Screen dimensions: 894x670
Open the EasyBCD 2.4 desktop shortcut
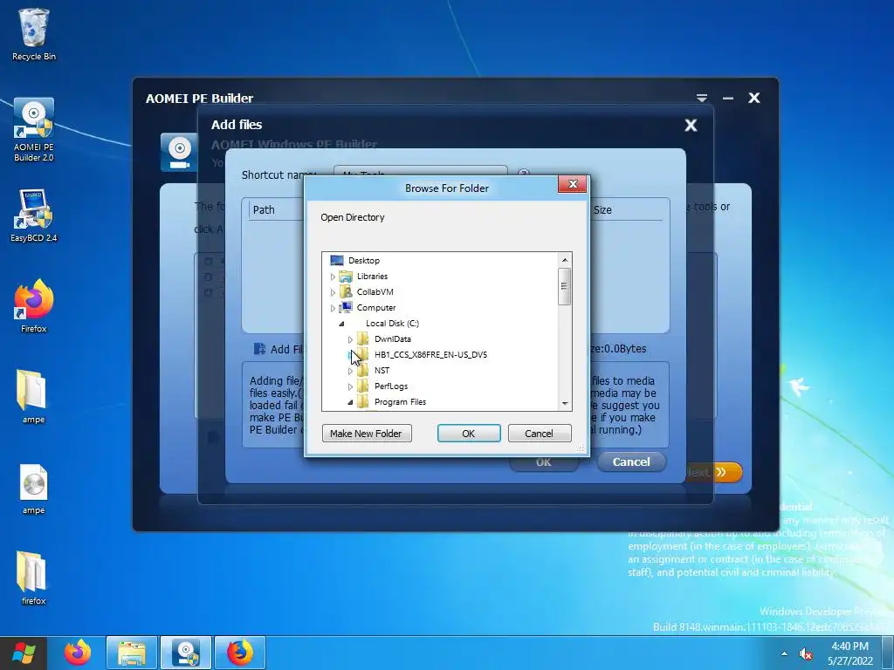[x=34, y=216]
